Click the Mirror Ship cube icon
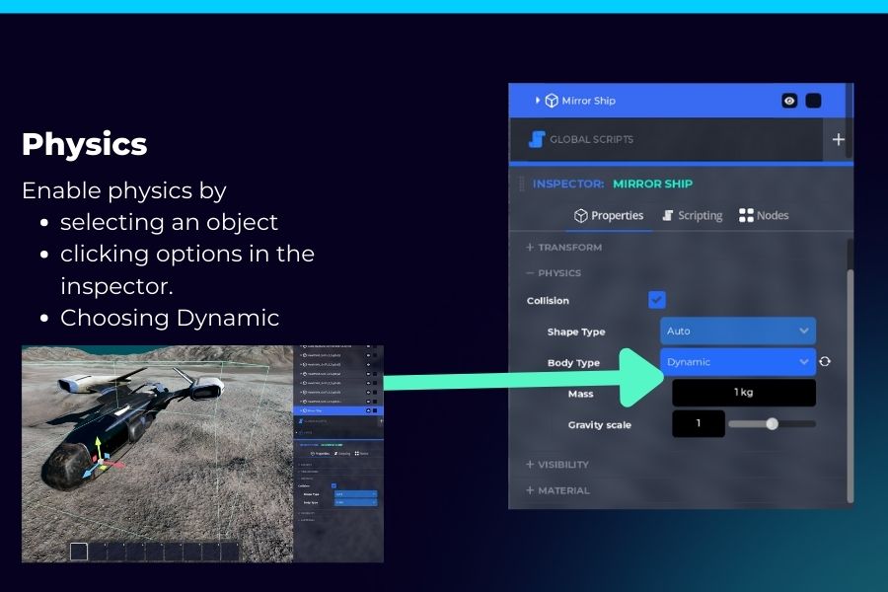This screenshot has width=888, height=592. [x=552, y=101]
